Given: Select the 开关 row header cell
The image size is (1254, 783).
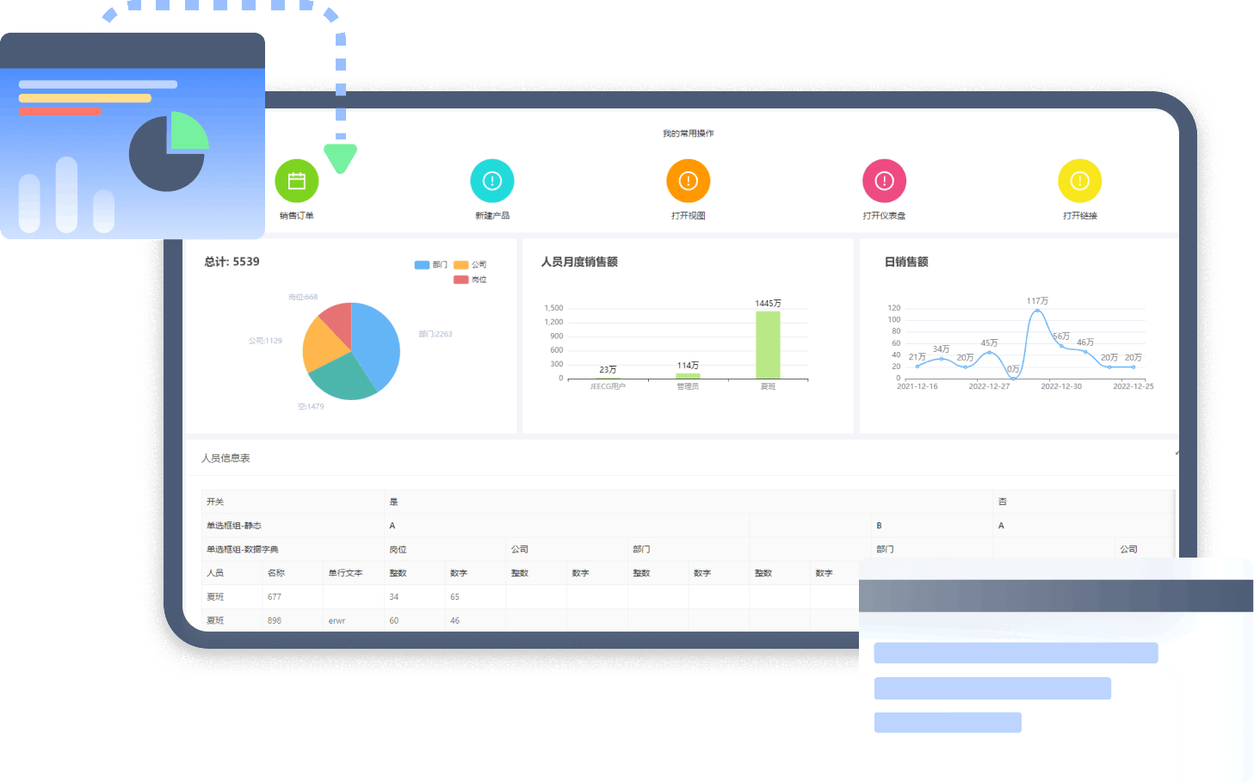Looking at the screenshot, I should coord(215,502).
